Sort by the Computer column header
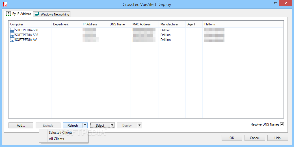 tap(30, 24)
